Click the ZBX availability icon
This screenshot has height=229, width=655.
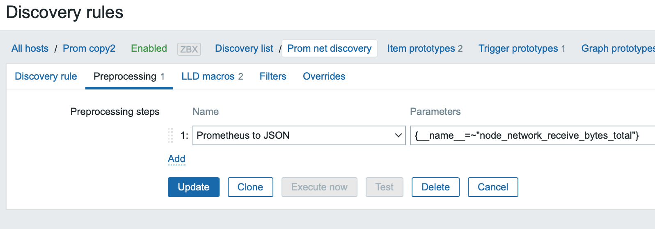tap(189, 49)
